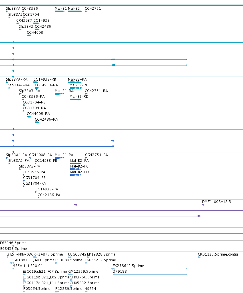Select protein CG14933-PB

point(36,164)
